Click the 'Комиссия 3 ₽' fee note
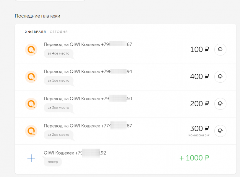Image resolution: width=240 pixels, height=177 pixels. tap(199, 135)
